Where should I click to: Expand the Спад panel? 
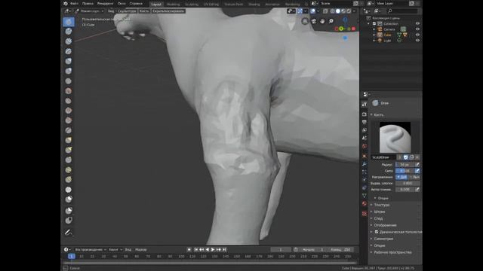[378, 218]
